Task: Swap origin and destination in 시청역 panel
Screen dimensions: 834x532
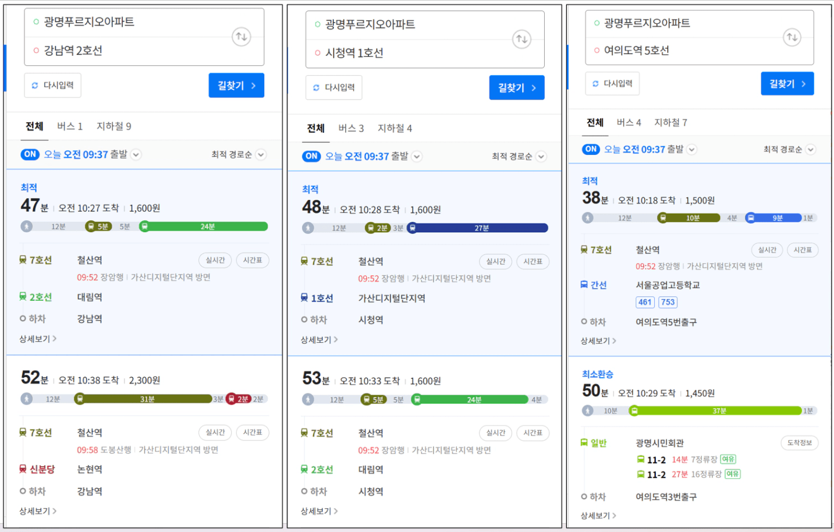Action: tap(521, 39)
